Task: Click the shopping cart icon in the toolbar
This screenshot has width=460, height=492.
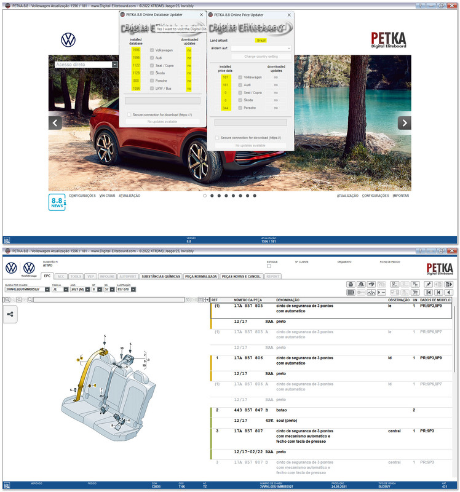Action: (x=415, y=293)
